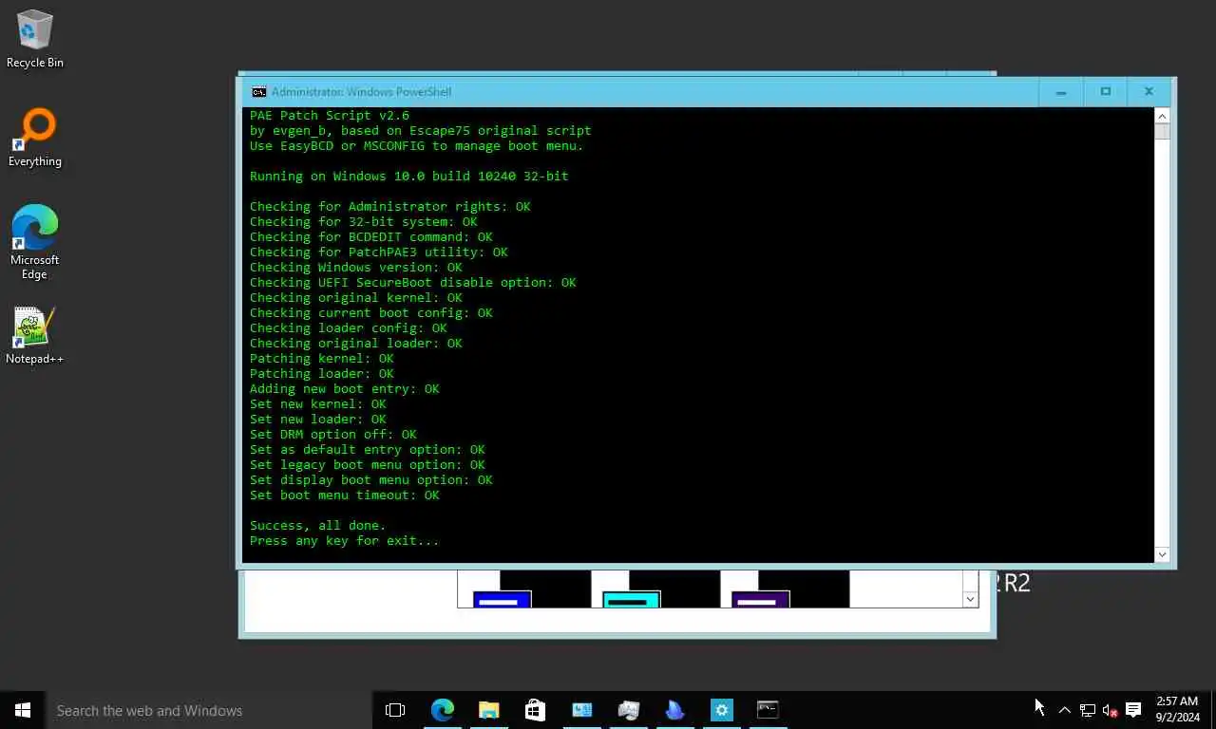This screenshot has width=1216, height=729.
Task: Open Task View in the taskbar
Action: [395, 710]
